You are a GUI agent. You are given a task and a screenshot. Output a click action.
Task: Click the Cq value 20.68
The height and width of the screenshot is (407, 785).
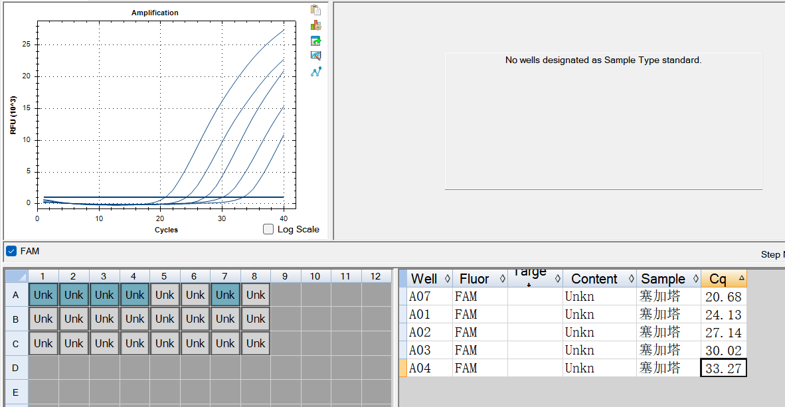pos(723,296)
